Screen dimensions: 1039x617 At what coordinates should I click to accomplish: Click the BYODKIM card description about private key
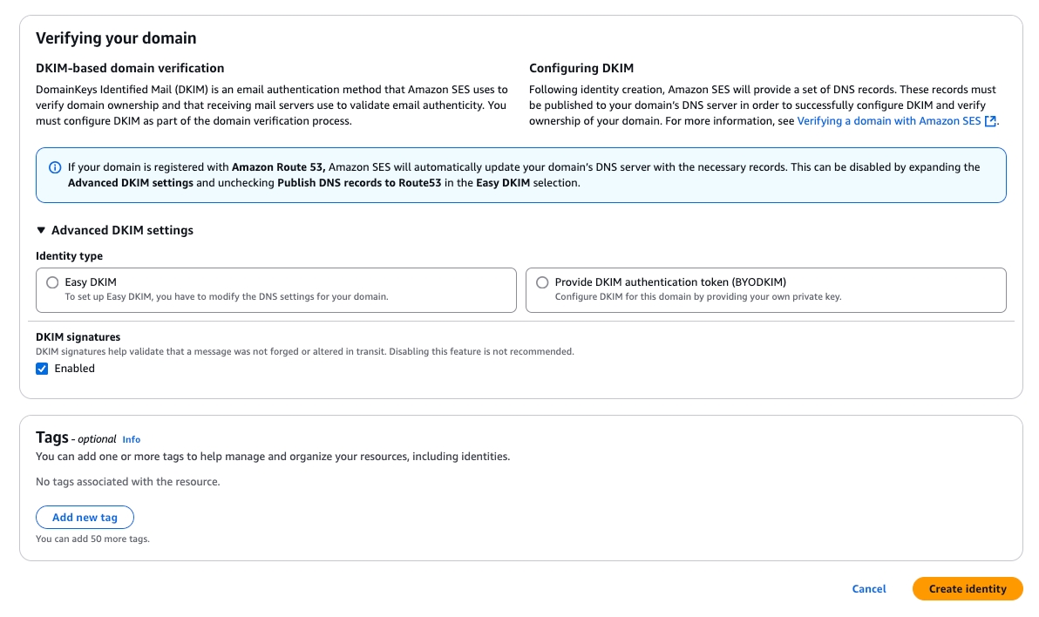pos(697,296)
